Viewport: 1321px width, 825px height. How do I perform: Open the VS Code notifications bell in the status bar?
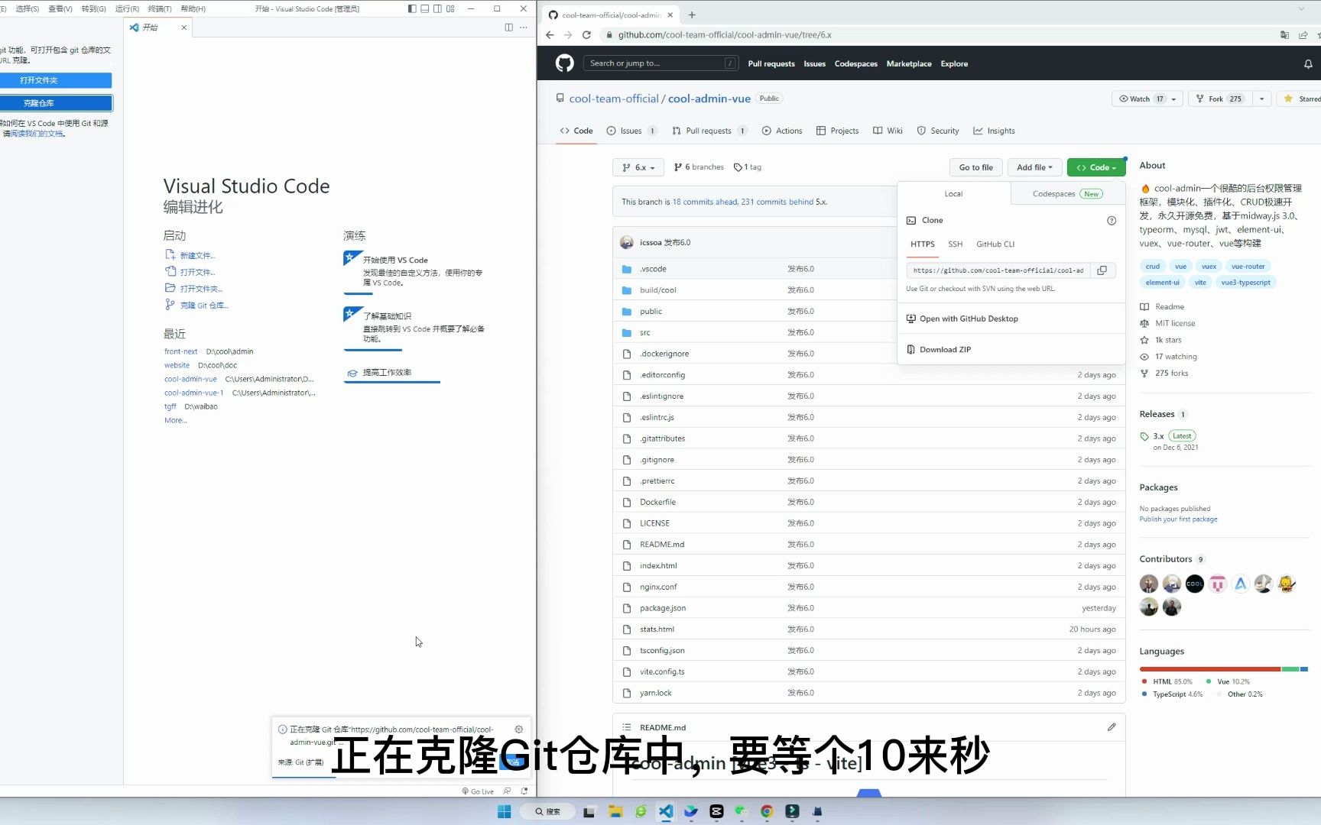524,791
